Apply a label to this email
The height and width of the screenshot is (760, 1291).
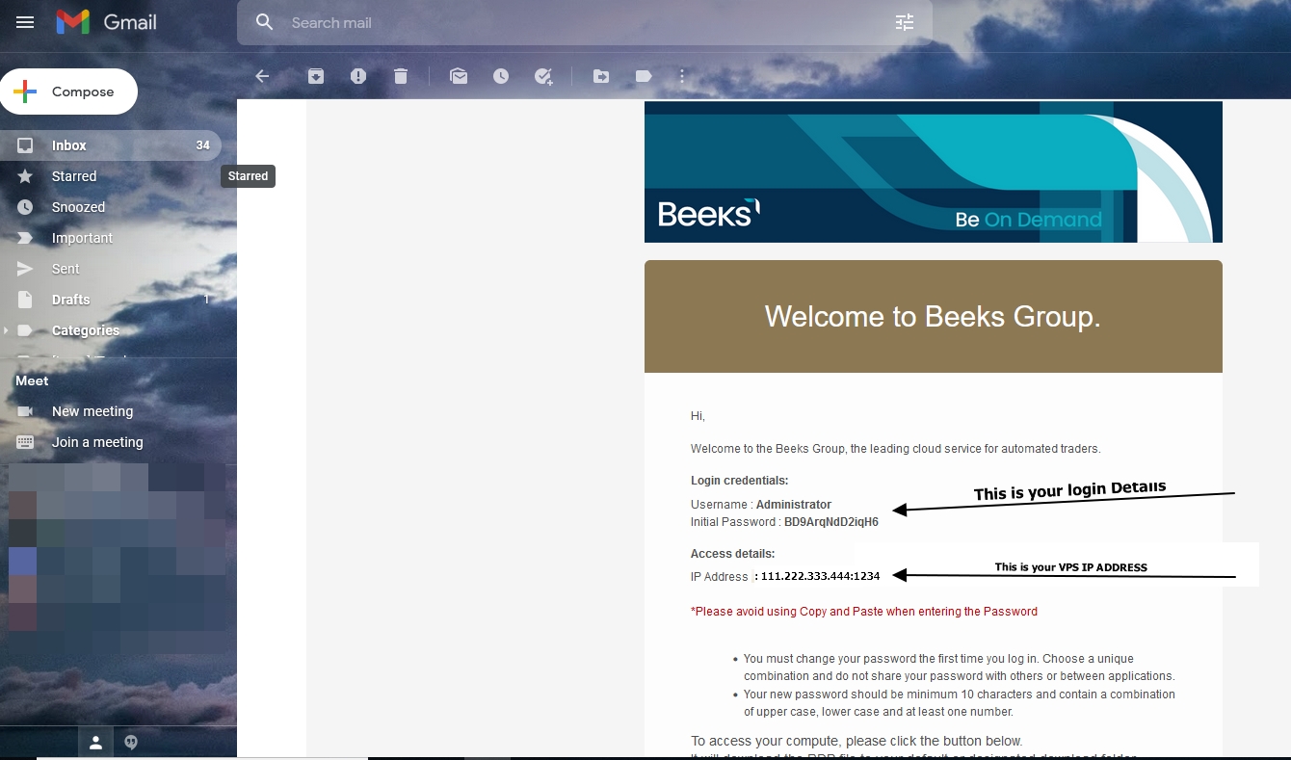click(644, 76)
